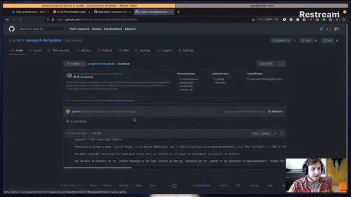Click the license scale icon

click(69, 76)
